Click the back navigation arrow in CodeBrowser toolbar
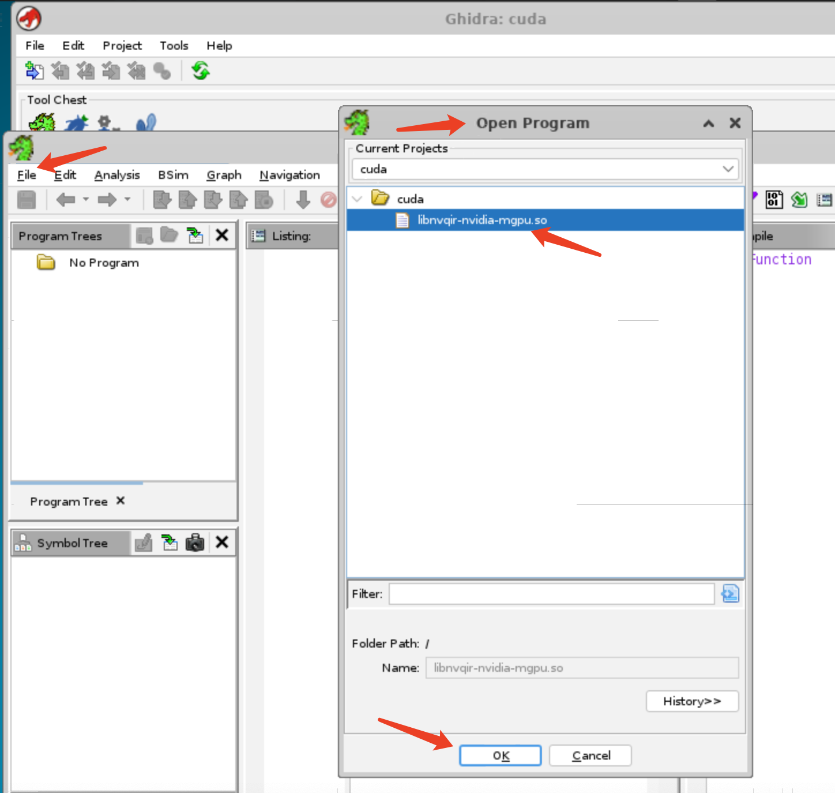This screenshot has width=835, height=793. click(x=66, y=200)
